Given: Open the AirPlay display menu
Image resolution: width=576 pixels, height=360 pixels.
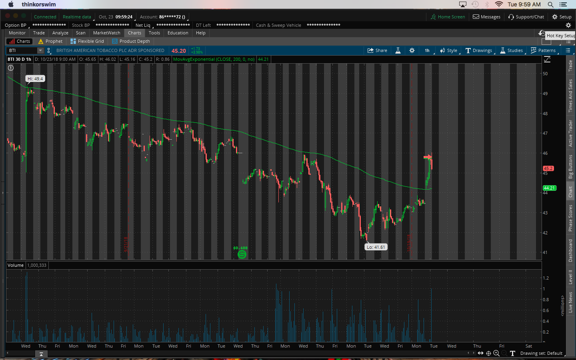Looking at the screenshot, I should click(x=463, y=4).
